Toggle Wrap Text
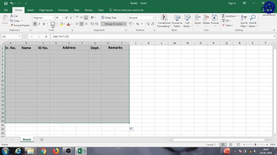This screenshot has width=277, height=155. click(109, 18)
